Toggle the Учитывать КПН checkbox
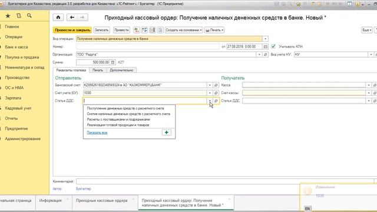This screenshot has width=377, height=212. 273,47
